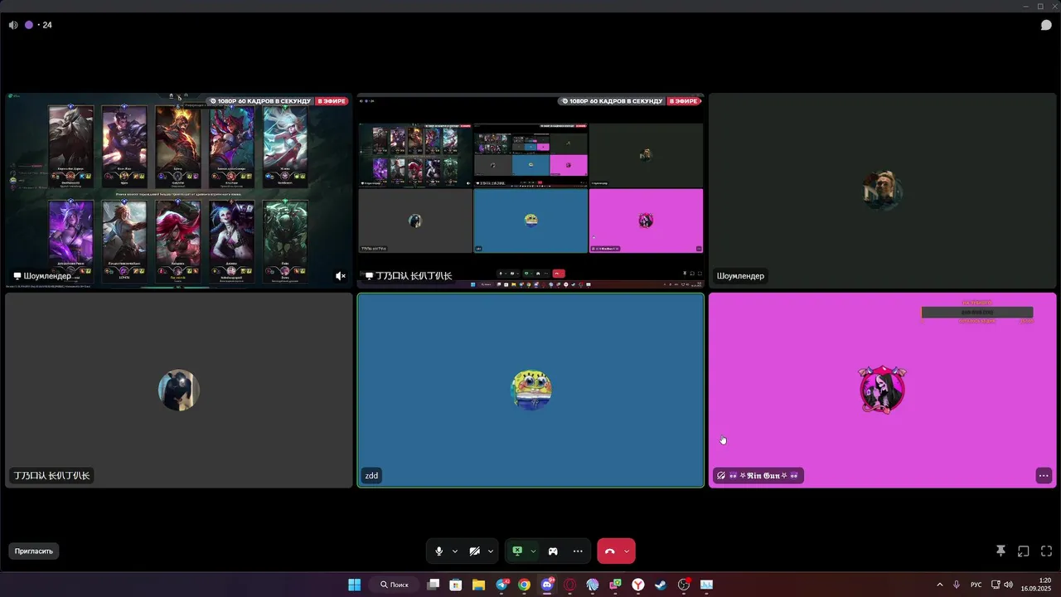Open the Opera browser taskbar icon
The width and height of the screenshot is (1061, 597).
coord(569,585)
